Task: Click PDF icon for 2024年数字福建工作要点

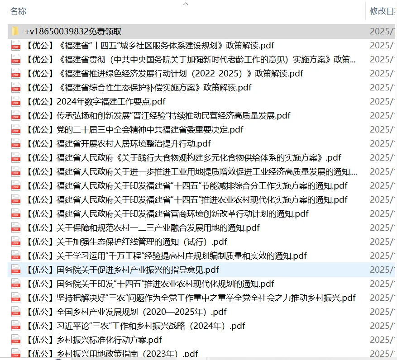Action: 16,102
